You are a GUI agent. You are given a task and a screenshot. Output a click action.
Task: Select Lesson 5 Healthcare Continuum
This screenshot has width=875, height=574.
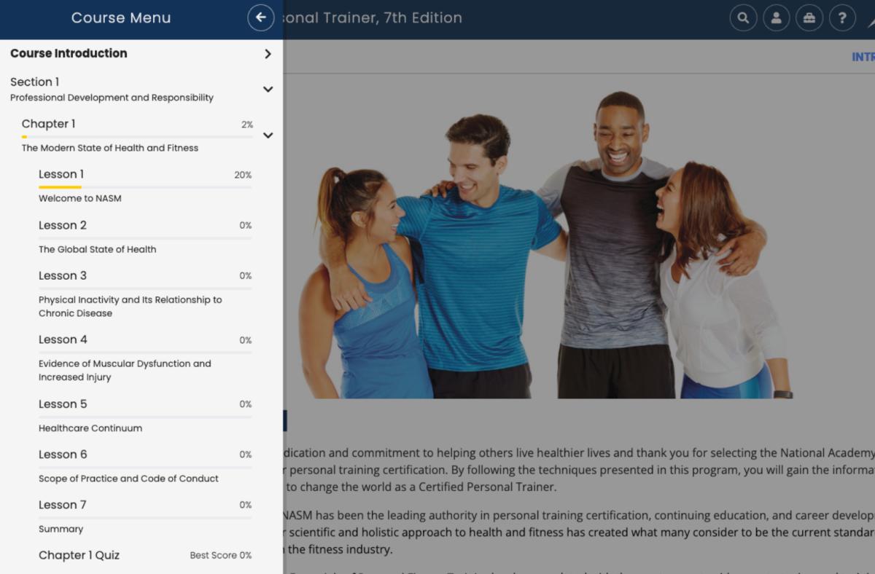tap(90, 428)
